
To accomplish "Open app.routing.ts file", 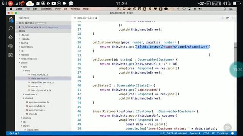I will (37, 110).
